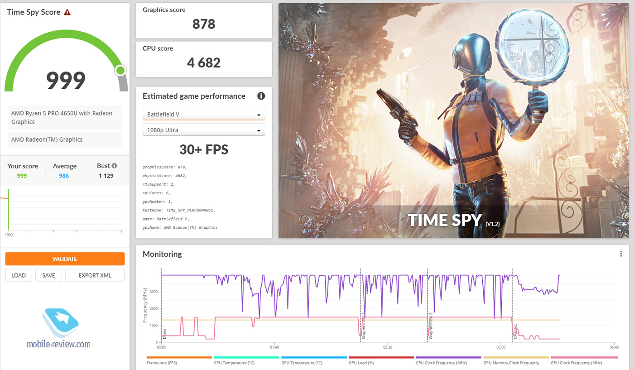Image resolution: width=634 pixels, height=370 pixels.
Task: Click the testName: TIME_SPY_PERFORMANCE line
Action: (x=178, y=210)
